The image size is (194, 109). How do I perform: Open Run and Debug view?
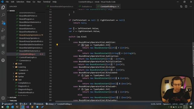point(3,30)
